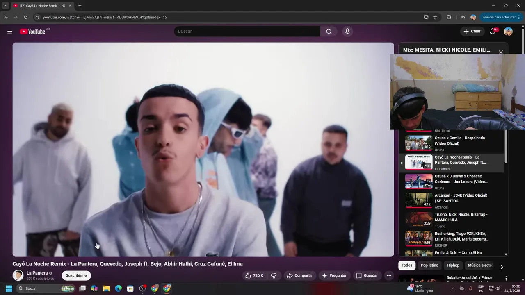Open Chrome three-dot menu
525x295 pixels.
[520, 17]
